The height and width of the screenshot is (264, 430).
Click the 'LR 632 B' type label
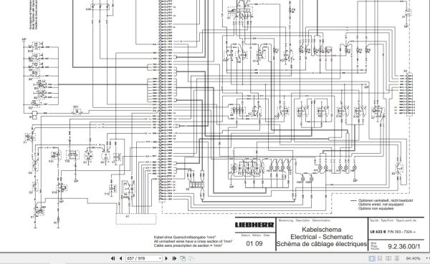click(378, 232)
